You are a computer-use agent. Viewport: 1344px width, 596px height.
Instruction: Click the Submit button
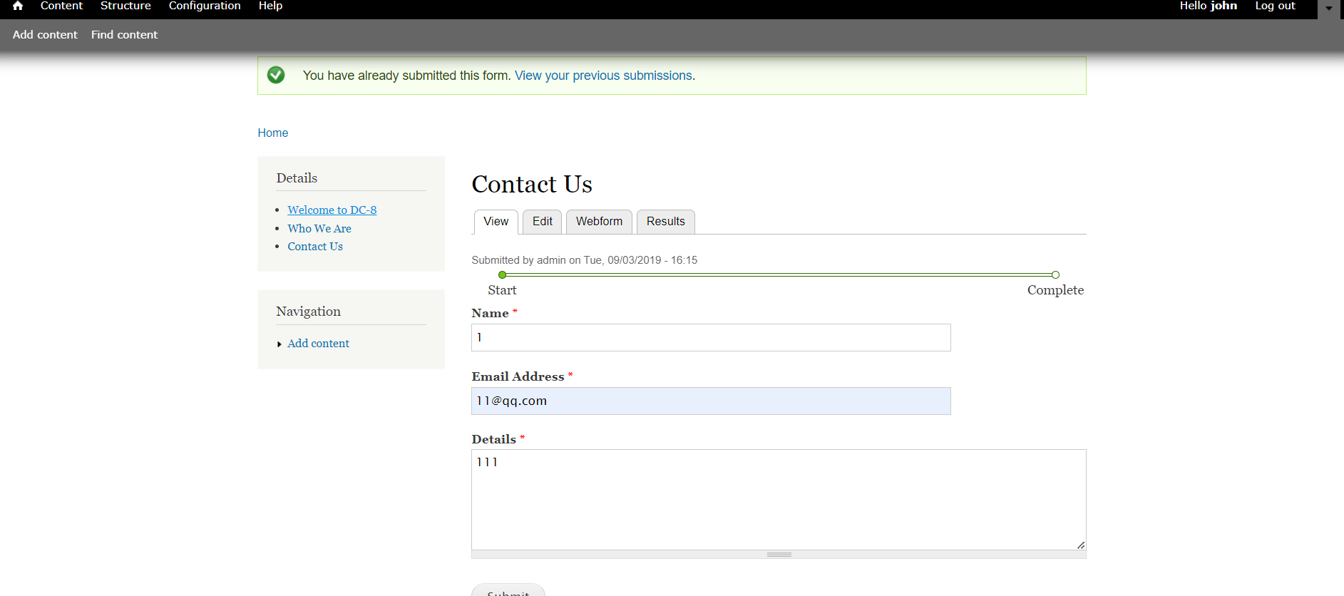point(508,590)
